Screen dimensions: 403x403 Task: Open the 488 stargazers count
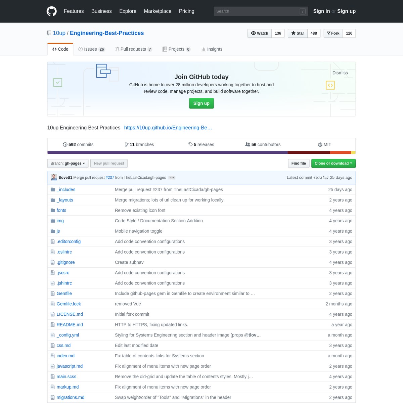click(x=314, y=33)
